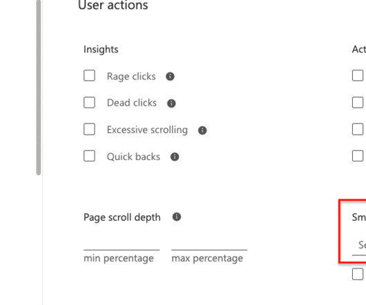
Task: Enable the right-column checkbox on the Quick backs row
Action: 358,156
